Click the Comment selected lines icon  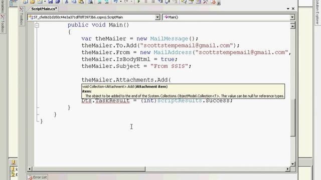pyautogui.click(x=99, y=2)
